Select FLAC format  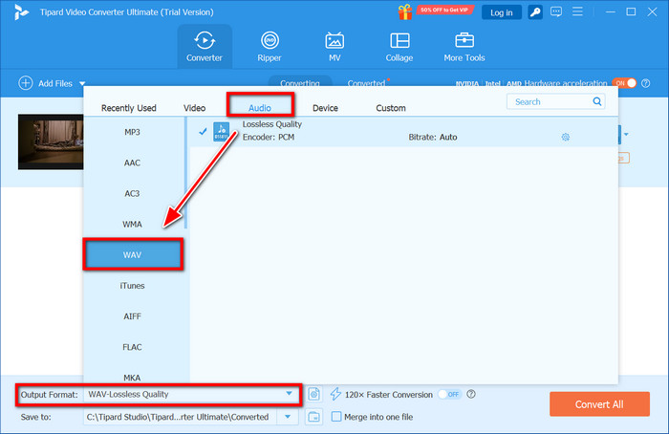point(132,347)
